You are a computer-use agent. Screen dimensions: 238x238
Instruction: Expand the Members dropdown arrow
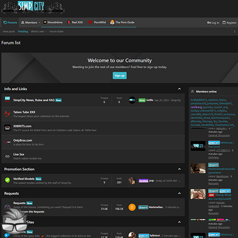(39, 22)
